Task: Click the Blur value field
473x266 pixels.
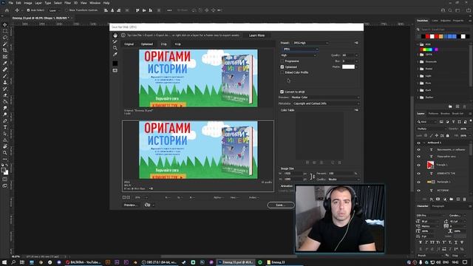Action: tap(348, 61)
